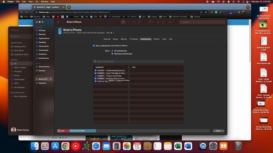Click the Finder tag icon
This screenshot has width=273, height=153.
pos(163,22)
